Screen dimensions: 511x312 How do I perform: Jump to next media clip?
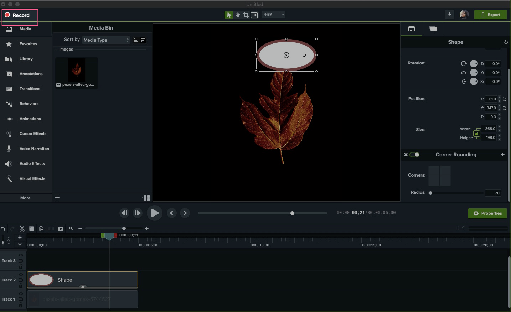click(185, 213)
